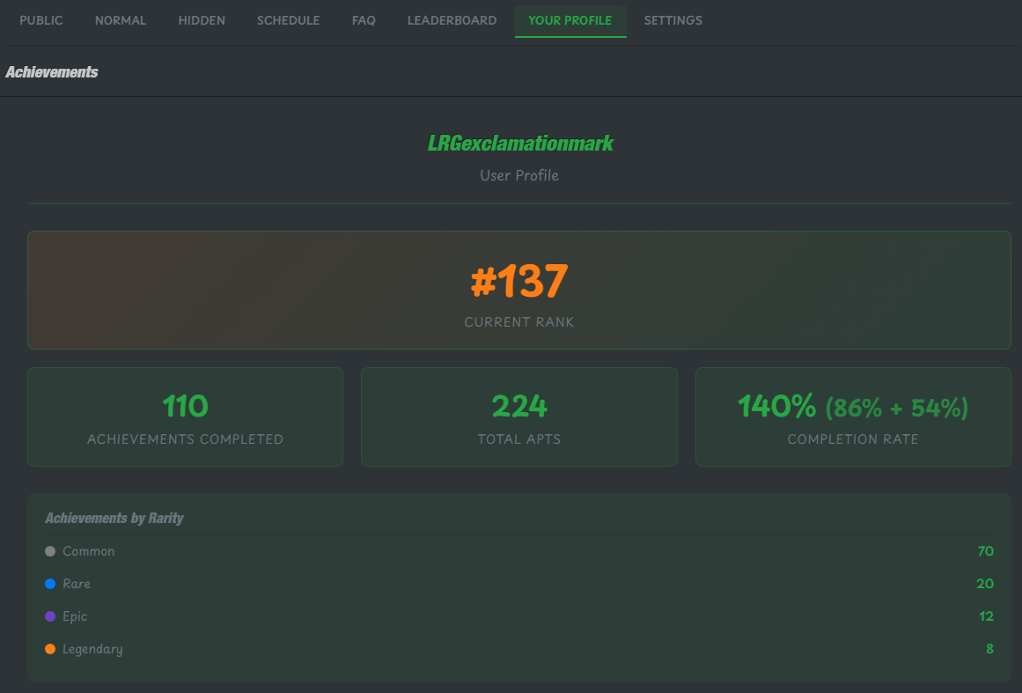The width and height of the screenshot is (1022, 693).
Task: Click the Epic count of 12
Action: point(986,616)
